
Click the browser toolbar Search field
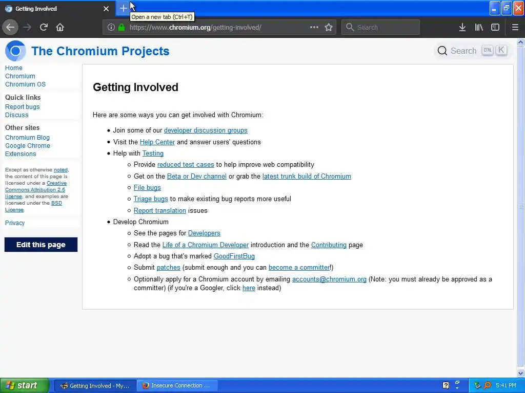point(381,27)
